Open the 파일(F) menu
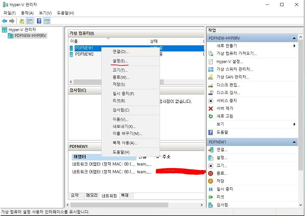Image resolution: width=305 pixels, height=216 pixels. click(10, 13)
